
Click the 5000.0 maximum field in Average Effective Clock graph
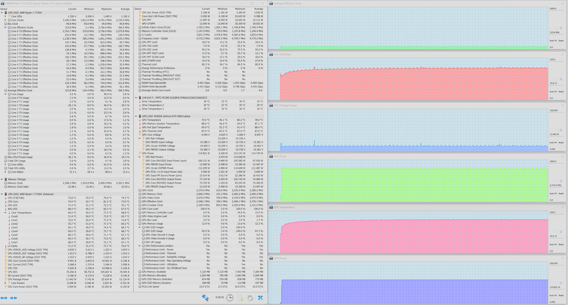coord(556,9)
